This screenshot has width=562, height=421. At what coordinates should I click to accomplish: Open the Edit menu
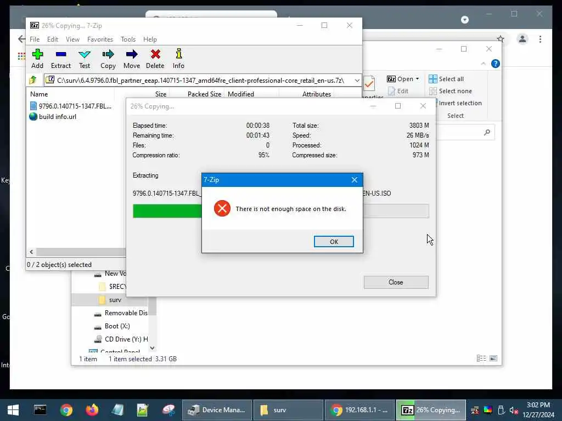click(x=52, y=39)
